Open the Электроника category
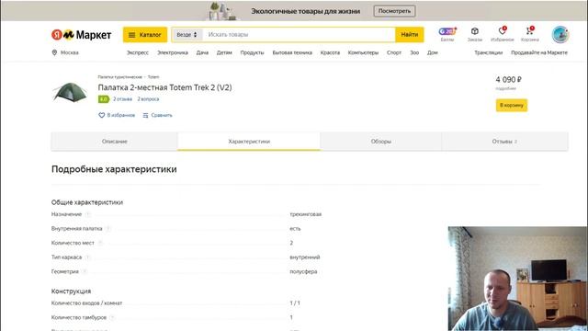Screen dimensions: 588x331 173,52
